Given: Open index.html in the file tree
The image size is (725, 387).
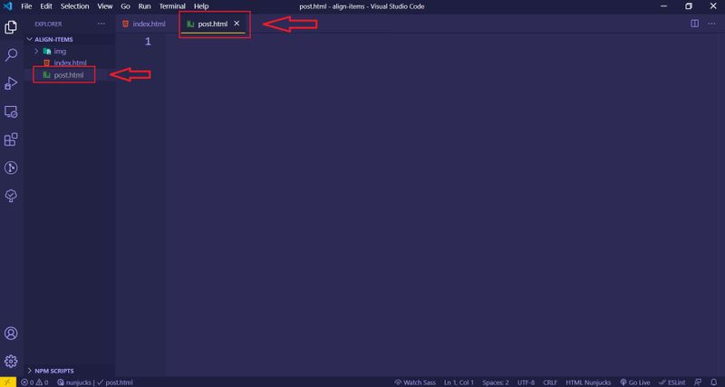Looking at the screenshot, I should pos(69,63).
